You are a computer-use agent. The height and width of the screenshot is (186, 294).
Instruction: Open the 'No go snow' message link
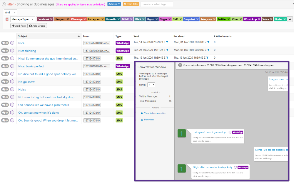pyautogui.click(x=26, y=82)
